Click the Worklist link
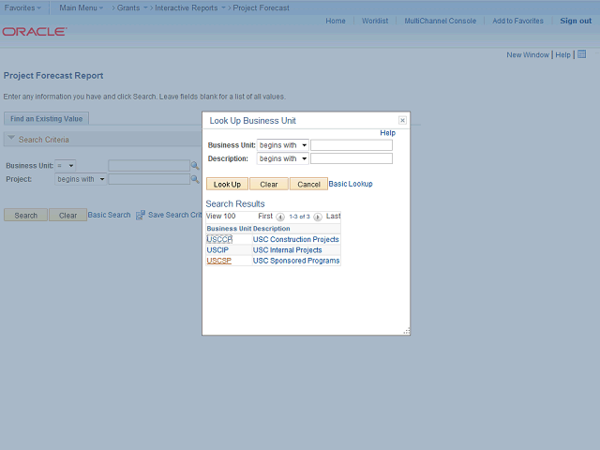The height and width of the screenshot is (450, 600). [x=375, y=21]
